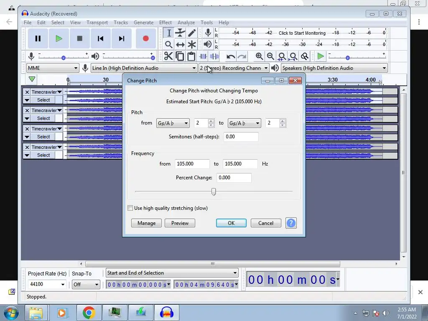428x321 pixels.
Task: Click the Undo arrow icon
Action: [231, 56]
